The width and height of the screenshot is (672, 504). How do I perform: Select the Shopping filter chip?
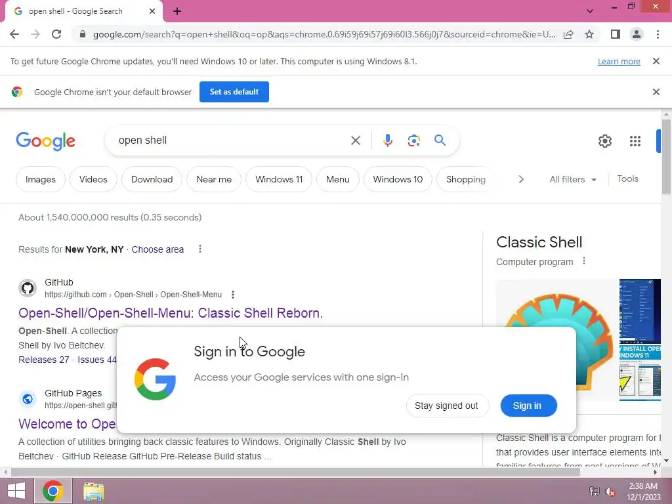pyautogui.click(x=466, y=179)
